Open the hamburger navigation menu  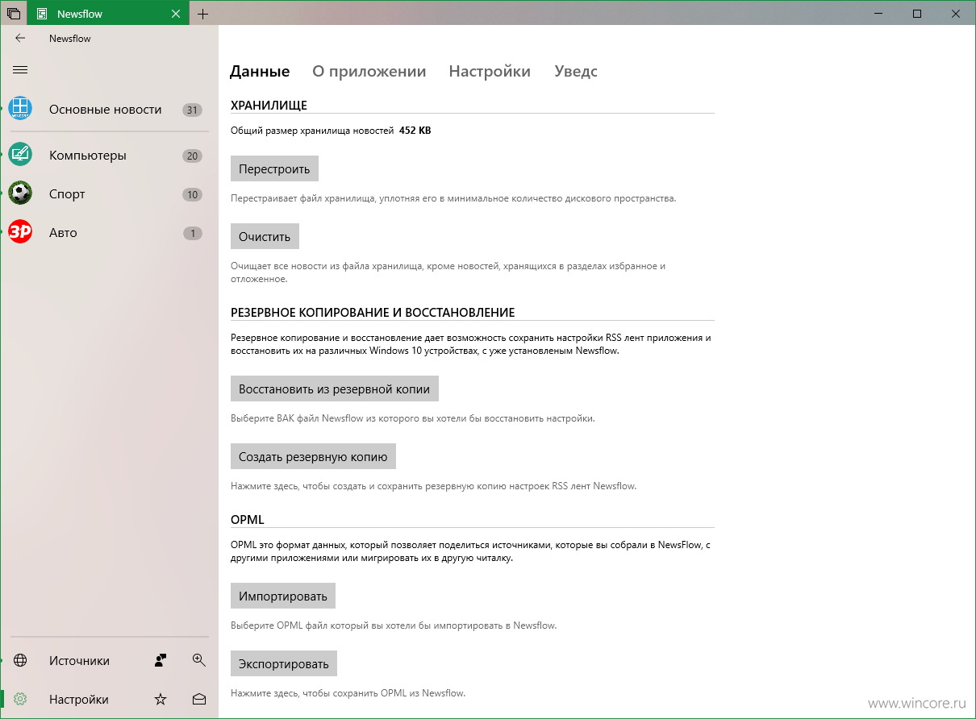coord(20,70)
